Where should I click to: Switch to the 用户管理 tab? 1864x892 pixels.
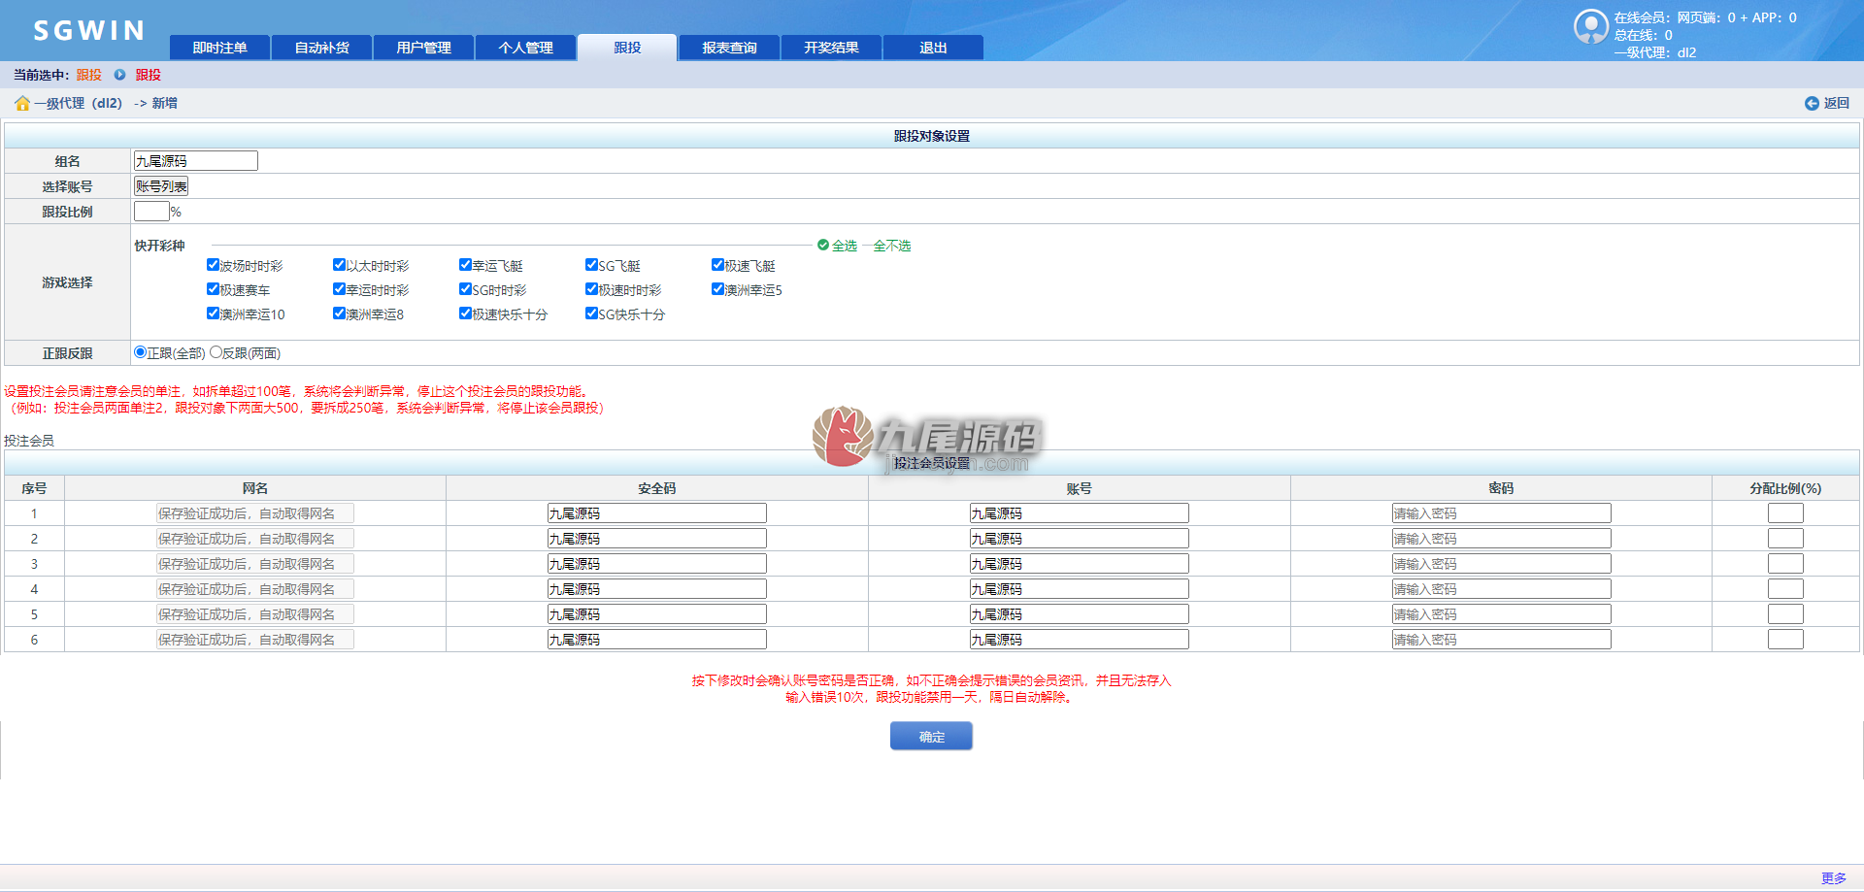[423, 48]
